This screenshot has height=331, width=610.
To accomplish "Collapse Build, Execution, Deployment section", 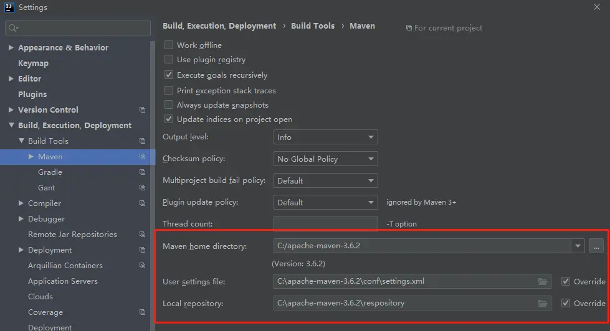I will tap(11, 126).
